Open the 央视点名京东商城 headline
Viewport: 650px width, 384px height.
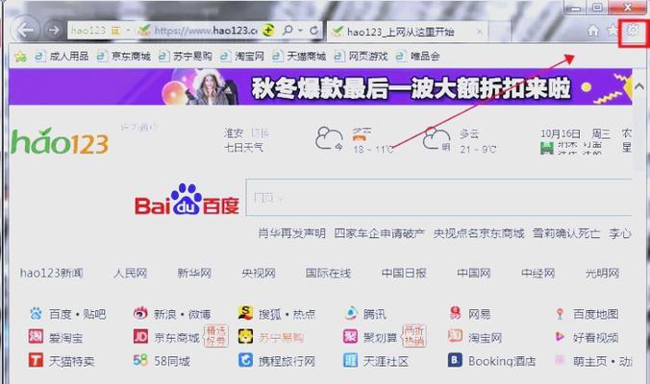(479, 233)
